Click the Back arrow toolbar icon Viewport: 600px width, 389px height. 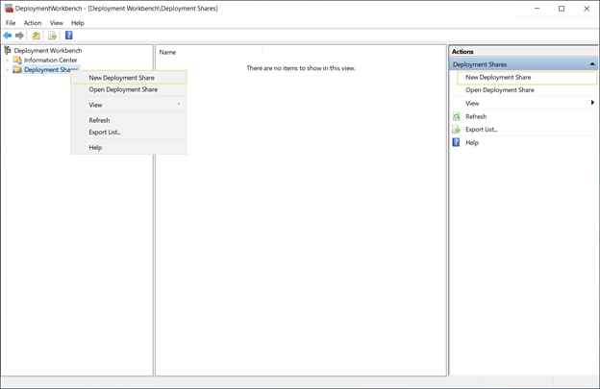tap(8, 36)
